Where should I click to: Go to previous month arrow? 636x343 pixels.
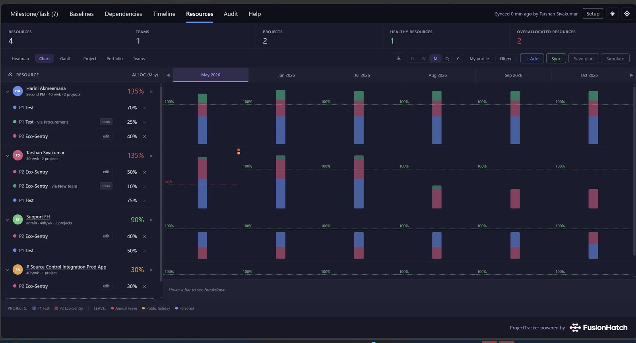[168, 75]
